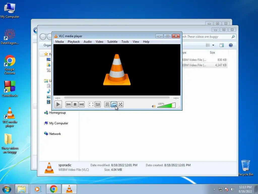
Task: Open VLC extended settings button
Action: (98, 104)
